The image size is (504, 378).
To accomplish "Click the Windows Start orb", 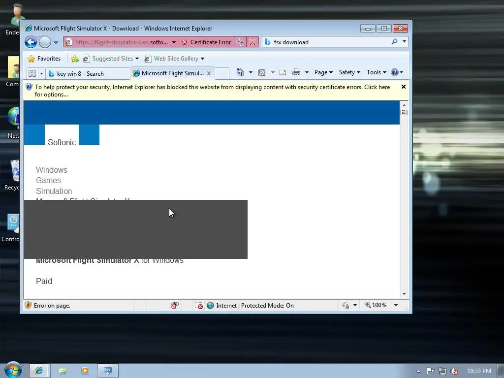I will tap(13, 370).
